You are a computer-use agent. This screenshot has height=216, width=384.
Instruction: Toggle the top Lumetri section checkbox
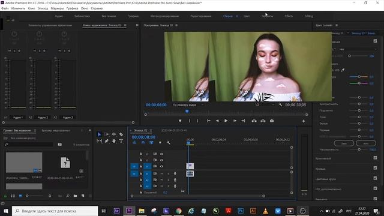(376, 41)
